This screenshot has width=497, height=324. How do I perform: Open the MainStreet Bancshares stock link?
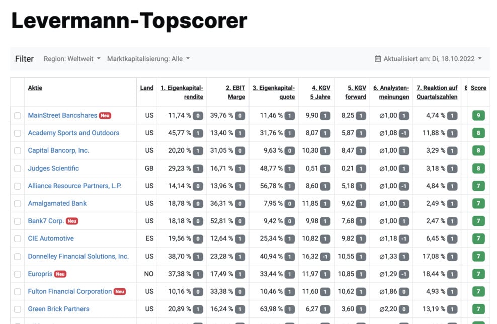pyautogui.click(x=62, y=115)
